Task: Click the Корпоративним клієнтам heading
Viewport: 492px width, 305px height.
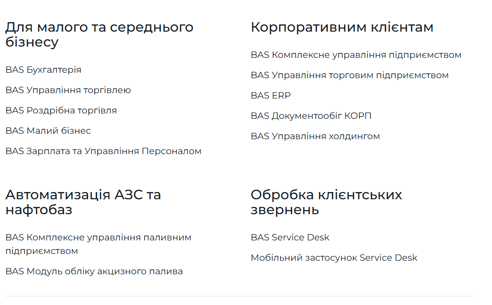Action: click(342, 27)
